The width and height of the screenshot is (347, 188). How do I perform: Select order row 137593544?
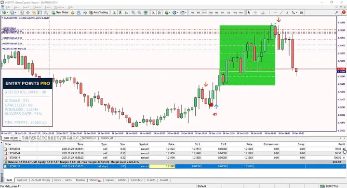click(174, 153)
